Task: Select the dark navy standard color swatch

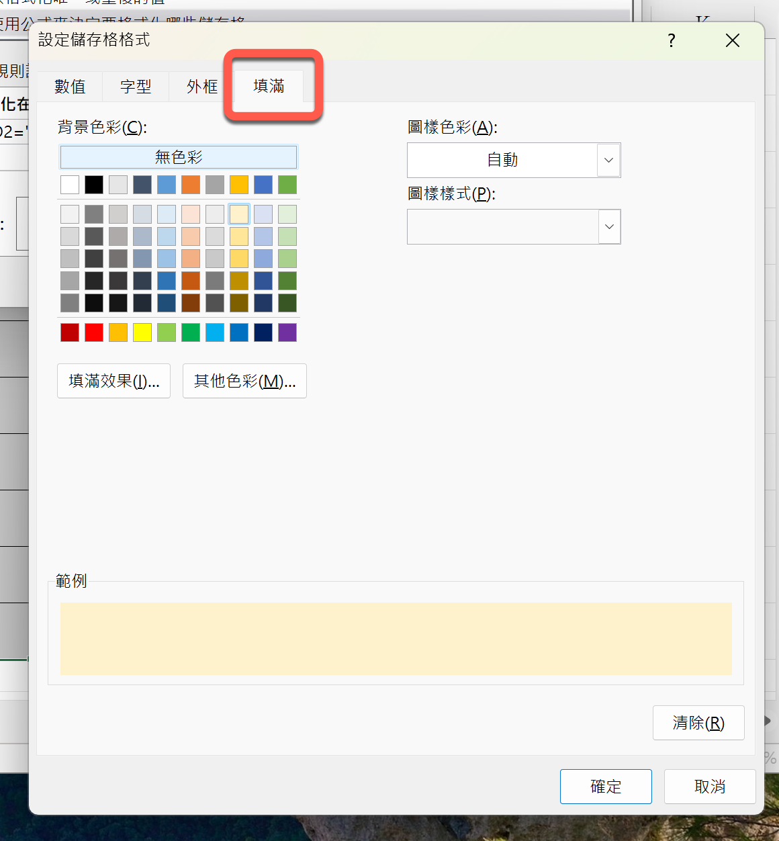Action: pos(263,333)
